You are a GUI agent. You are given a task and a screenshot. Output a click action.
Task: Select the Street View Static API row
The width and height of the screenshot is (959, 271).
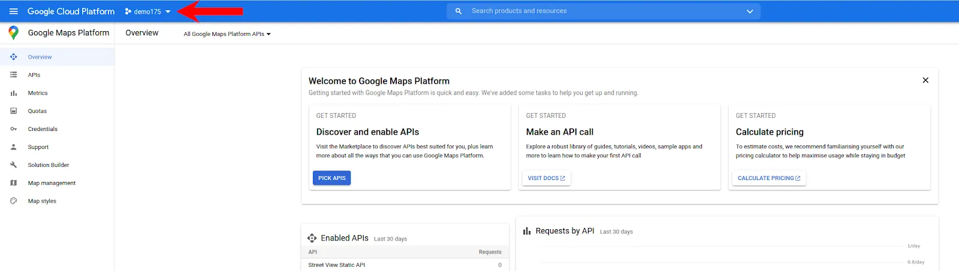(405, 265)
